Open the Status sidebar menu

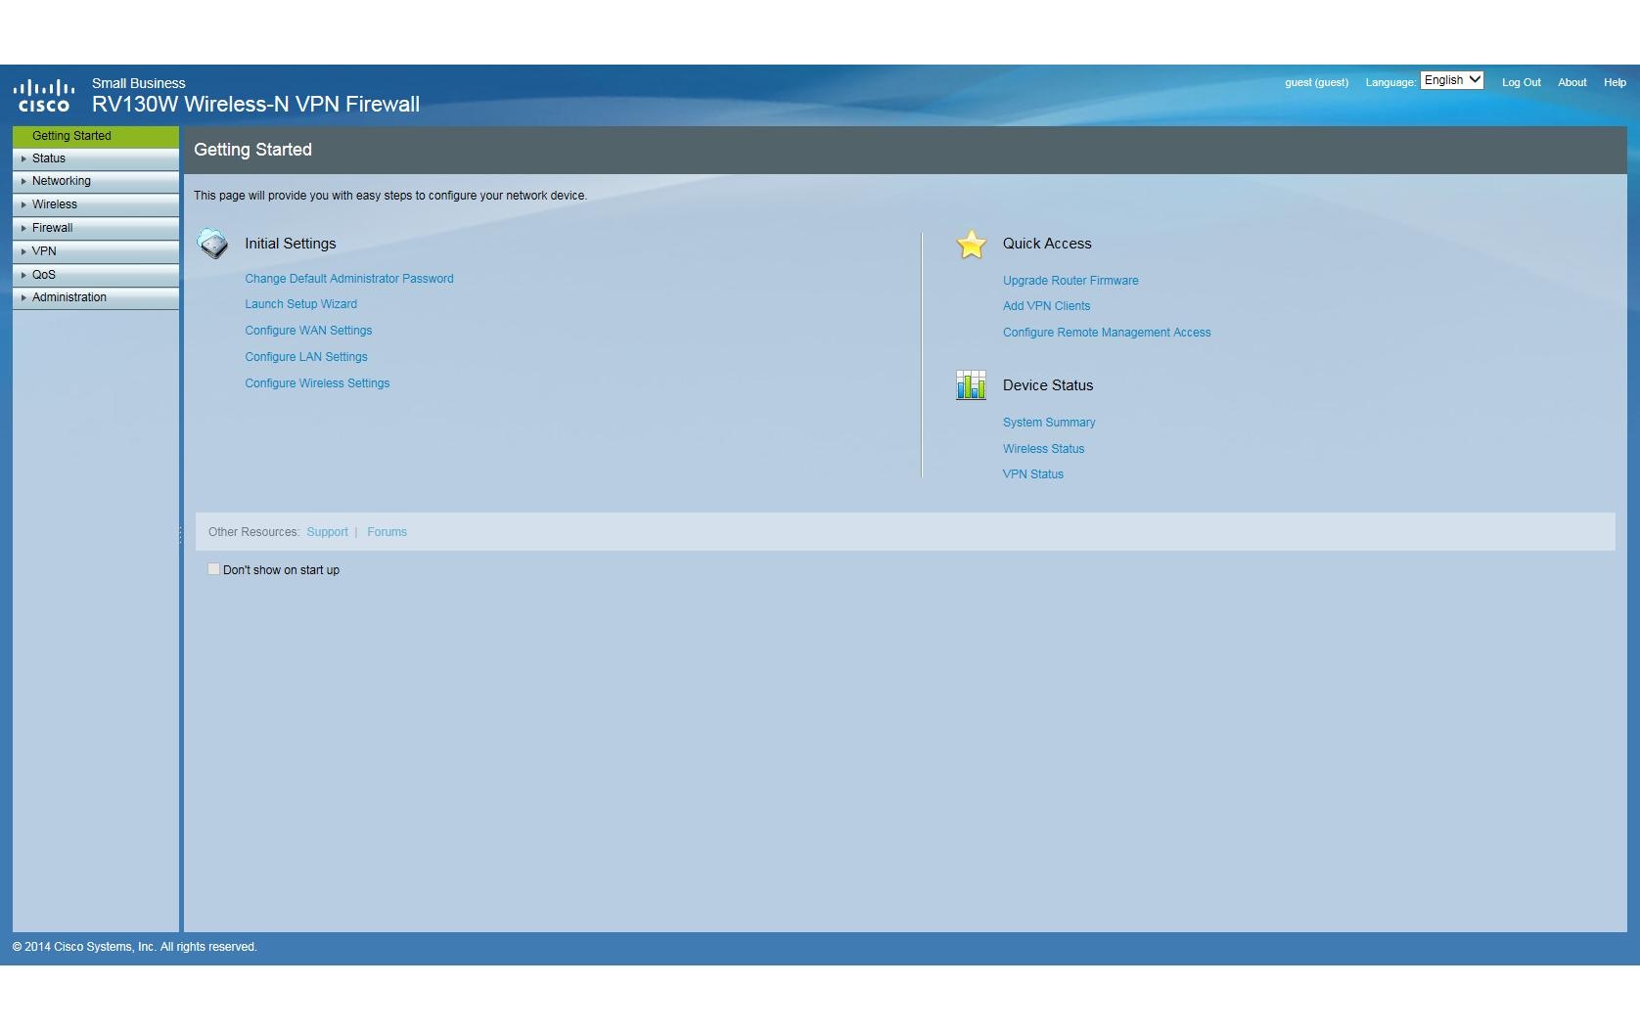point(96,158)
